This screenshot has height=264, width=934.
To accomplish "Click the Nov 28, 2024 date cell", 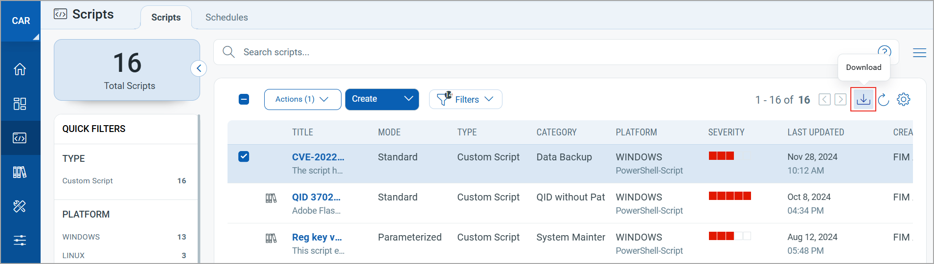I will coord(812,157).
